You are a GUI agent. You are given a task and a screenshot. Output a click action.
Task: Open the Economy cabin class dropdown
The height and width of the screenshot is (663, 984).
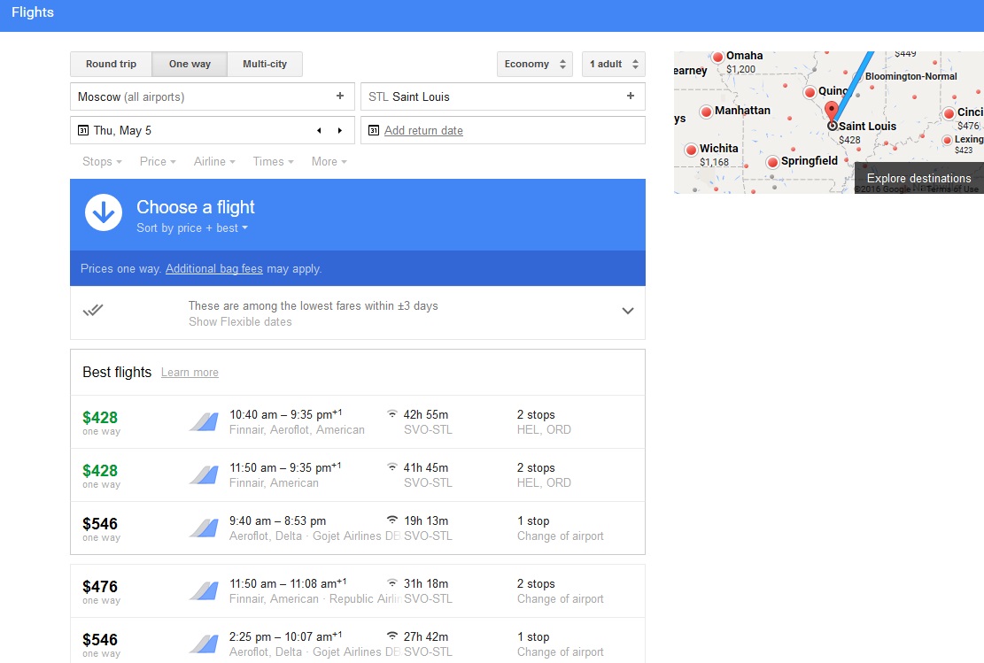[534, 64]
